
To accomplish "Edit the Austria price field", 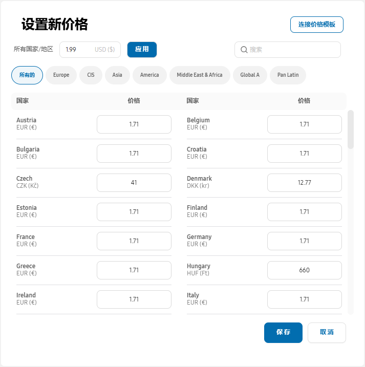I will click(134, 124).
